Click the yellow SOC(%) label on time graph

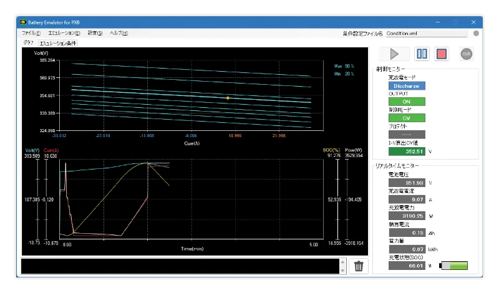click(x=331, y=150)
